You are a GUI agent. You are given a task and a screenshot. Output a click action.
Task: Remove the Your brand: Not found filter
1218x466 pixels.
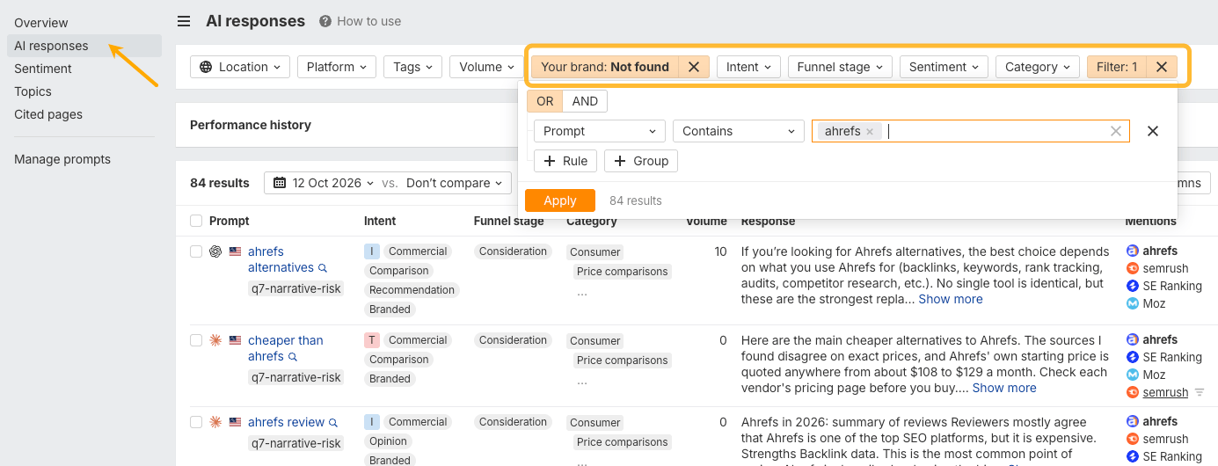[x=694, y=67]
